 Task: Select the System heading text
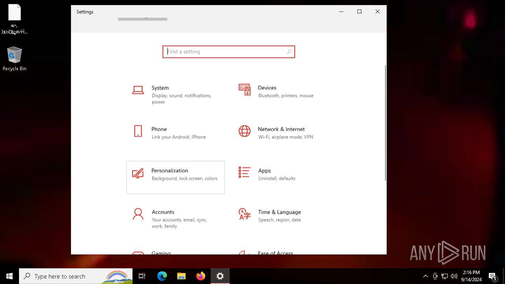pyautogui.click(x=160, y=88)
